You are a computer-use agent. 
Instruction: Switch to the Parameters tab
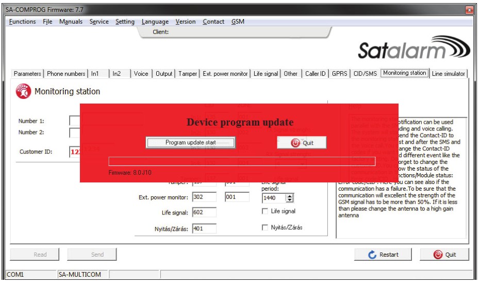click(x=27, y=74)
